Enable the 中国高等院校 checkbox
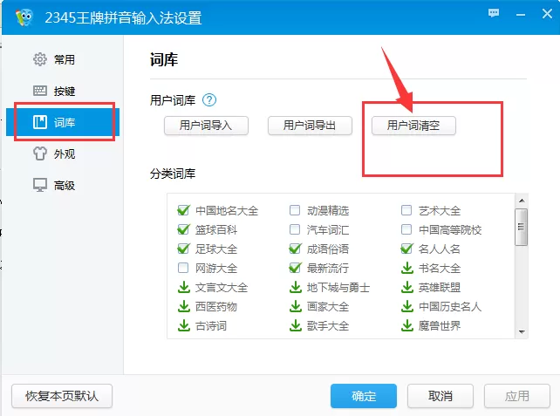The width and height of the screenshot is (560, 416). 406,229
